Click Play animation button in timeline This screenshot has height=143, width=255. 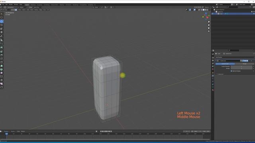107,131
